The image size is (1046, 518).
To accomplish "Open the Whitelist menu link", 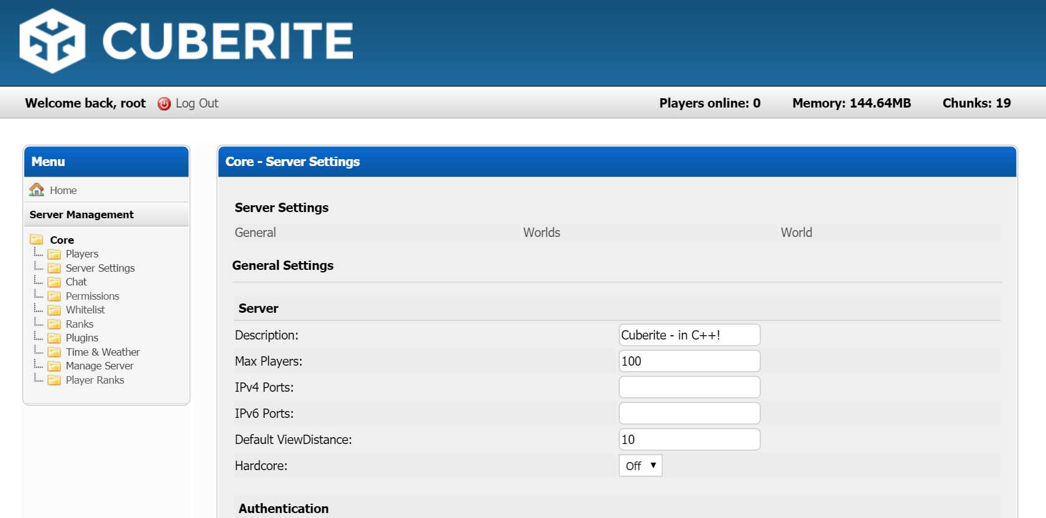I will 85,310.
